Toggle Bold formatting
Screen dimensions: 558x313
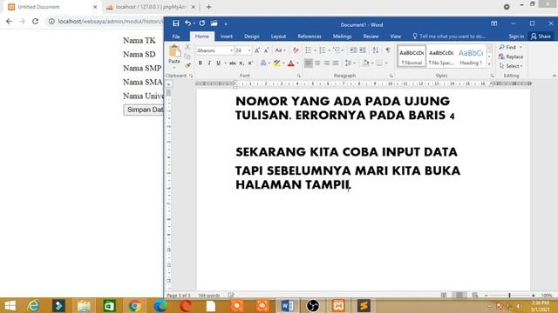(x=201, y=63)
